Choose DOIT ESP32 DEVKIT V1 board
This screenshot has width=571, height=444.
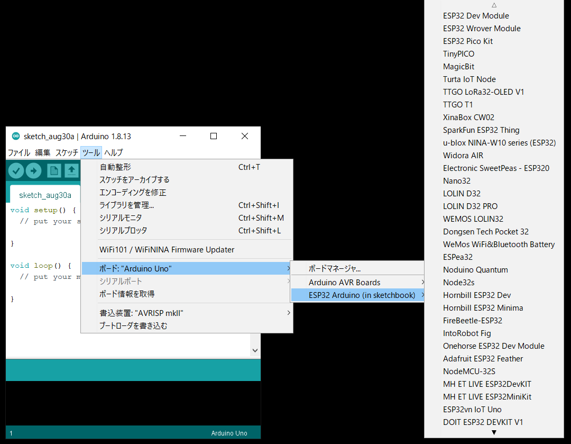483,422
